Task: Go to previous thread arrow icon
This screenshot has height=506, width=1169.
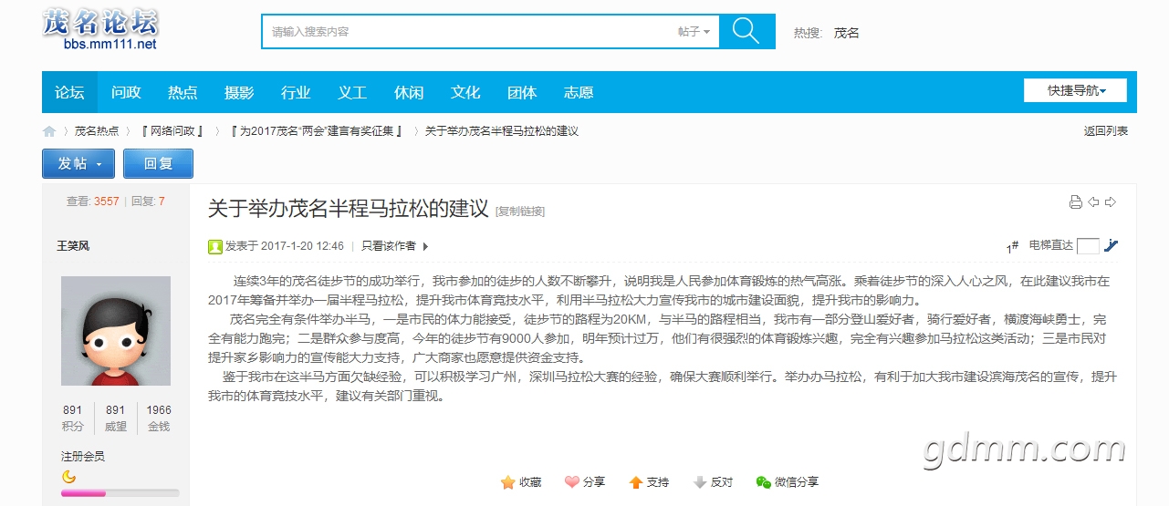Action: pos(1093,202)
